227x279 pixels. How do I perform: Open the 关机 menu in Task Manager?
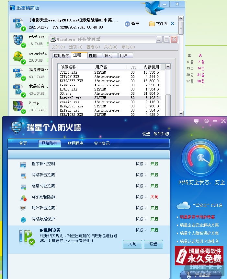point(111,47)
